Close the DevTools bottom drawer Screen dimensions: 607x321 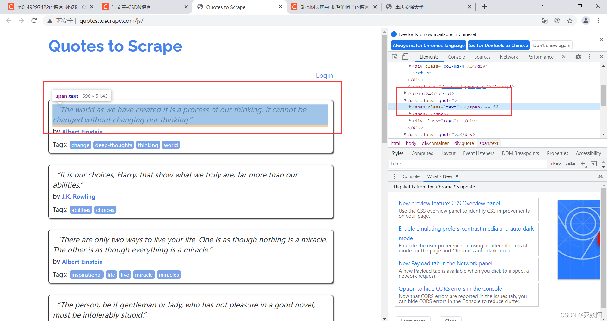(600, 176)
